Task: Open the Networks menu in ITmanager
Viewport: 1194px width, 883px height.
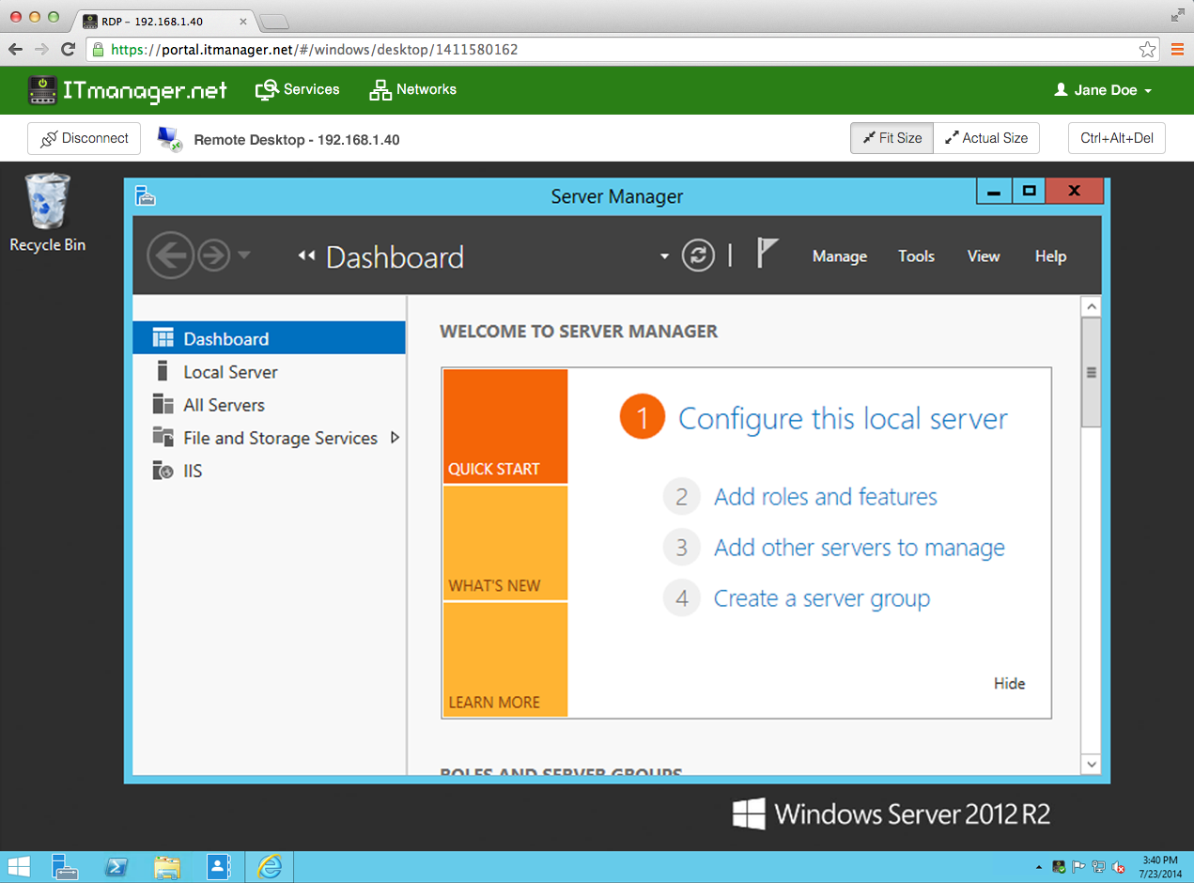Action: click(x=413, y=89)
